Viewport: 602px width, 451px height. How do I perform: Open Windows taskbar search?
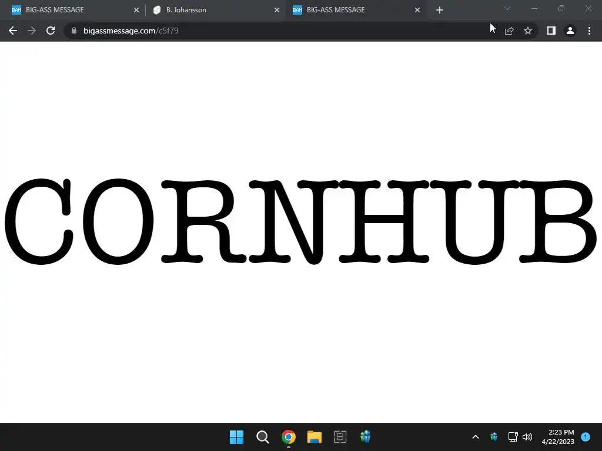tap(263, 437)
